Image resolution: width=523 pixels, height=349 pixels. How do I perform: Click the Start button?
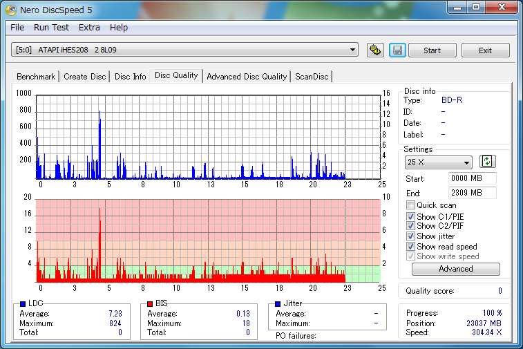(x=432, y=50)
